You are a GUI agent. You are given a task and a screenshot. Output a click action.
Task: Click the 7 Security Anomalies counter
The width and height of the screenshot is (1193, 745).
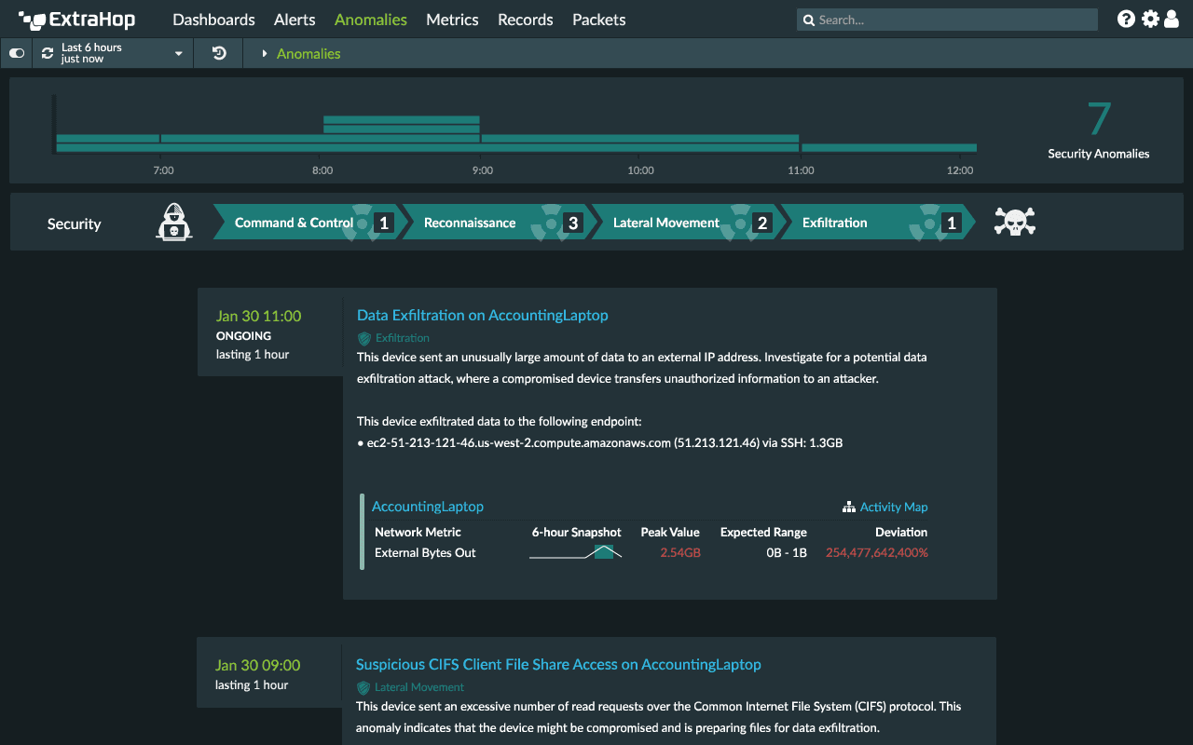(x=1099, y=130)
